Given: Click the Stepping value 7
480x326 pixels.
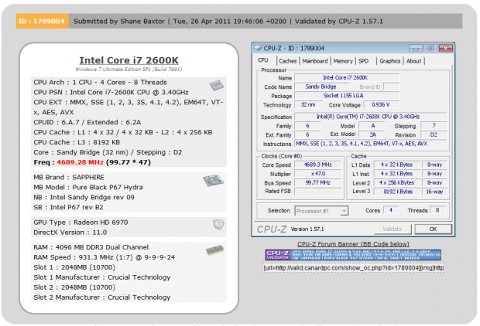Looking at the screenshot, I should 434,126.
